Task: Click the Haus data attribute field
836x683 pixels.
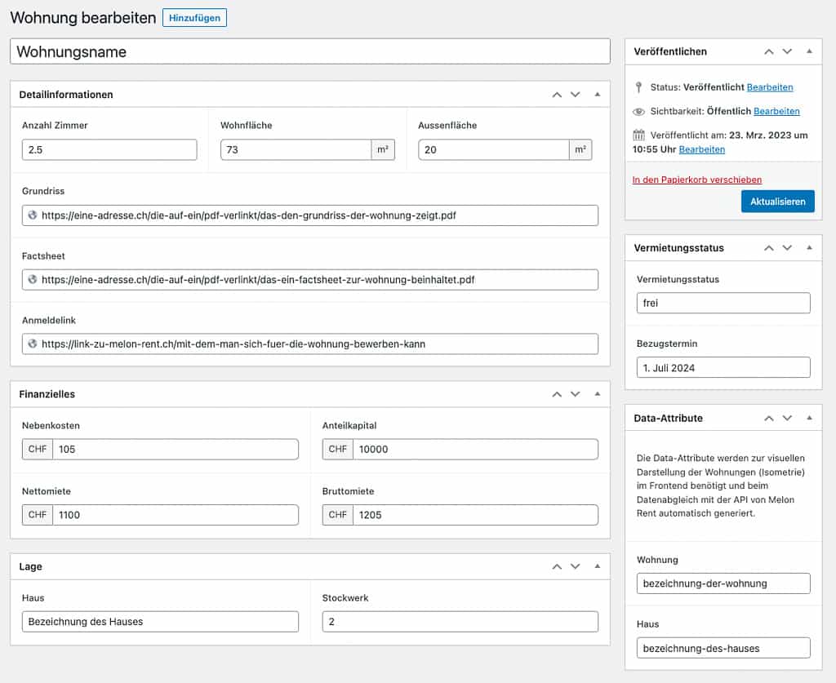Action: click(723, 649)
